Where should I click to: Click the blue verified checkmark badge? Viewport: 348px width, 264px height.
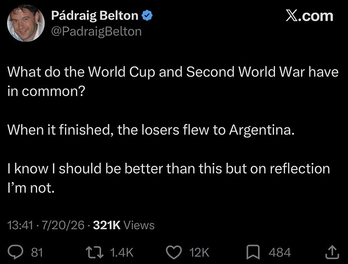pos(147,16)
